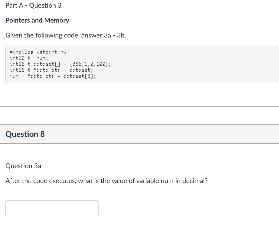Click the value 100 in the array
279x233 pixels.
[101, 64]
